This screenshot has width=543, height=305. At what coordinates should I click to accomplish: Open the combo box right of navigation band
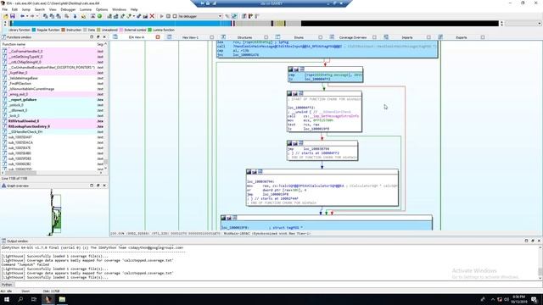(x=523, y=24)
